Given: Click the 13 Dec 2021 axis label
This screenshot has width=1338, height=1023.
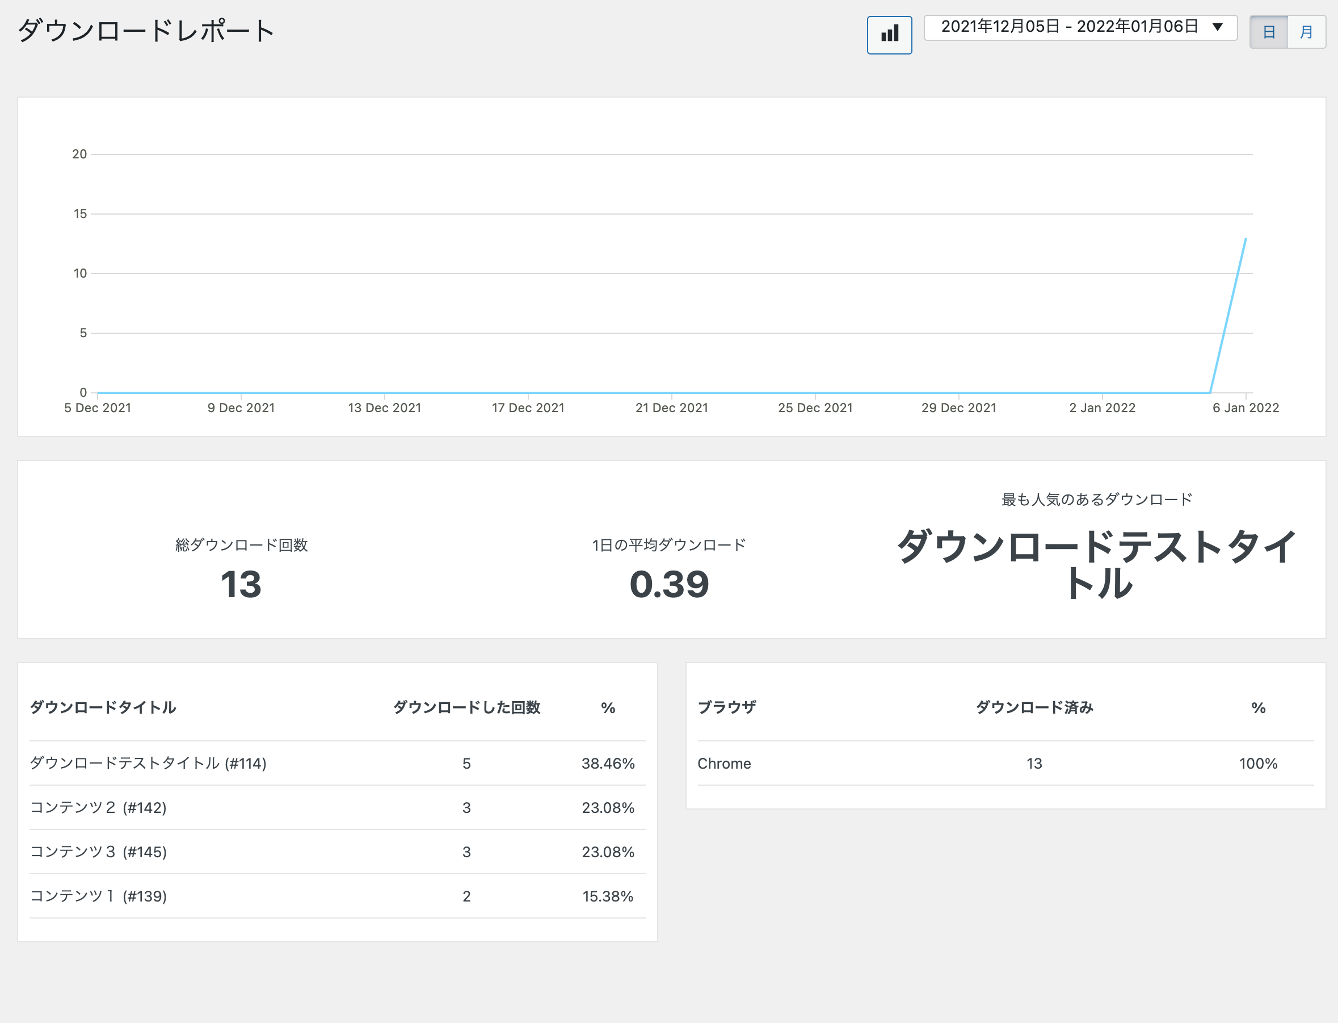Looking at the screenshot, I should click(x=385, y=408).
